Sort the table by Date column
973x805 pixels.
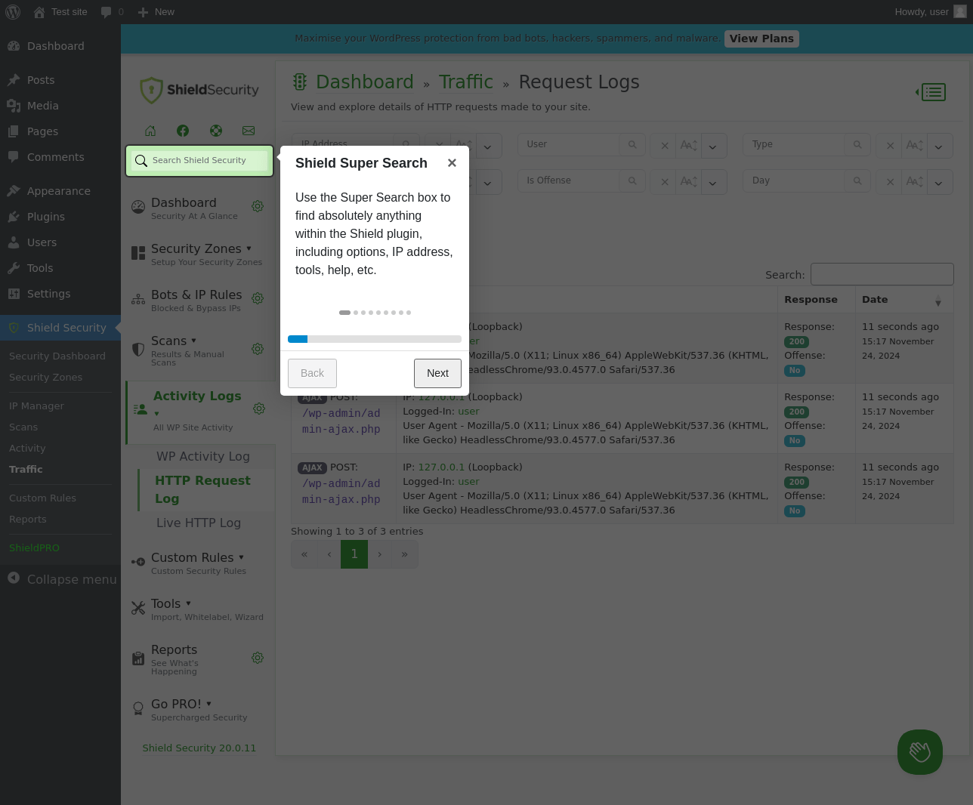point(903,300)
